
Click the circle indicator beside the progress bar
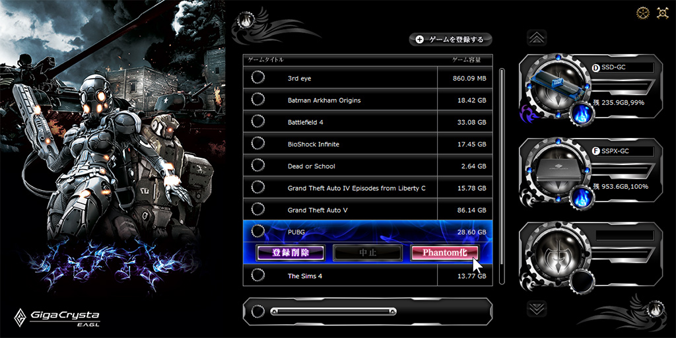pyautogui.click(x=258, y=312)
